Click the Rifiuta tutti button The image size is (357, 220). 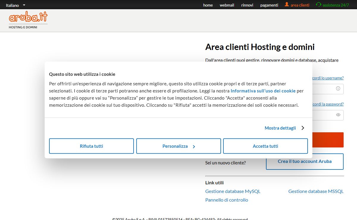91,146
